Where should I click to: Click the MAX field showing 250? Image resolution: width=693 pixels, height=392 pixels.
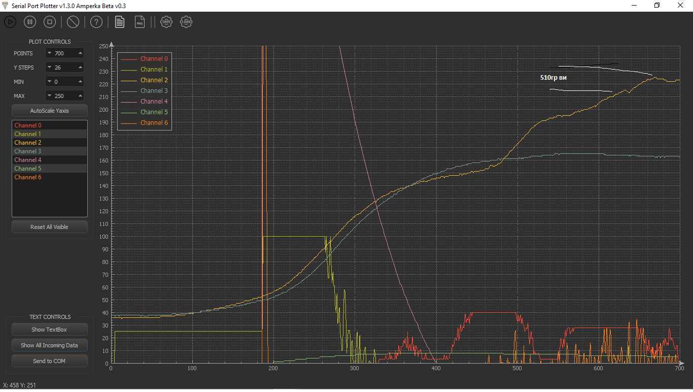[64, 96]
